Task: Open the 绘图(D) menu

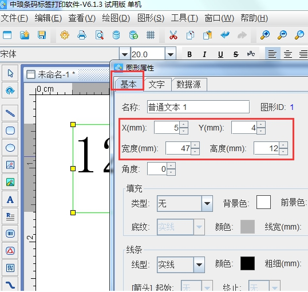Action: point(116,18)
